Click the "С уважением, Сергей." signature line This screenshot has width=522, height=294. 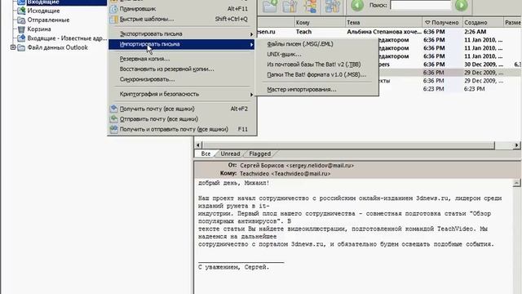(234, 267)
